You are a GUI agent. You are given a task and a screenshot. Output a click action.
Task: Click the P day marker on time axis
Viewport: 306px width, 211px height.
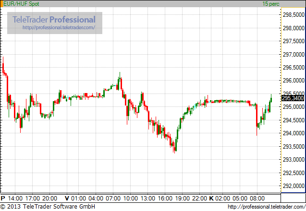(3, 199)
